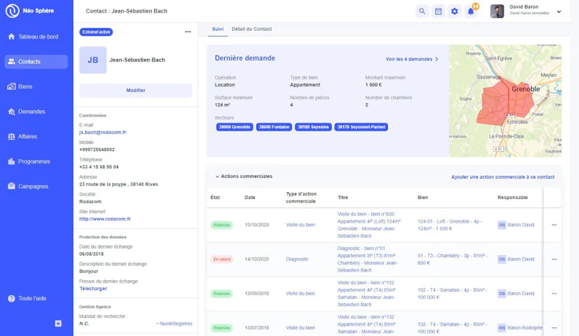Click the État column header
Image resolution: width=579 pixels, height=336 pixels.
click(x=215, y=198)
